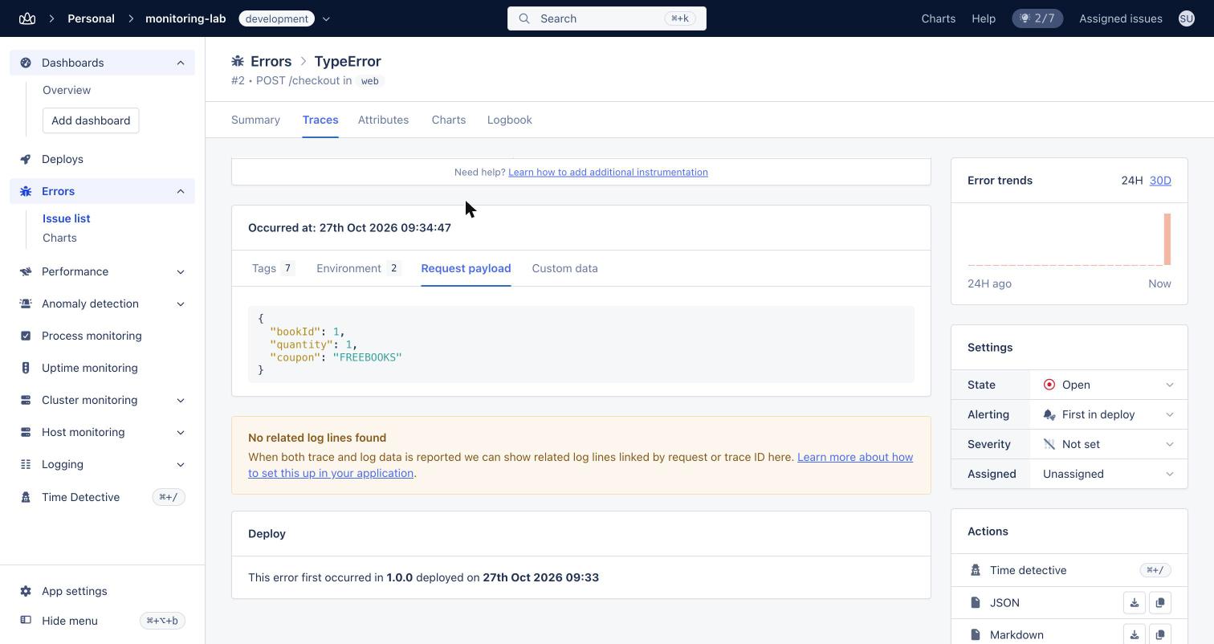Click the Logging sidebar icon
The width and height of the screenshot is (1214, 644).
[26, 464]
